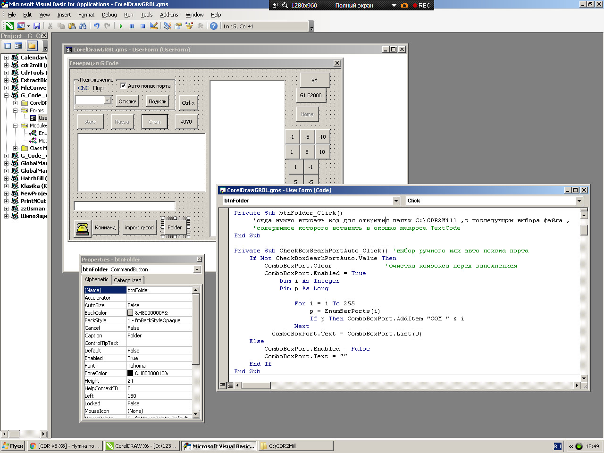Run macro with the play icon
604x453 pixels.
click(x=121, y=26)
